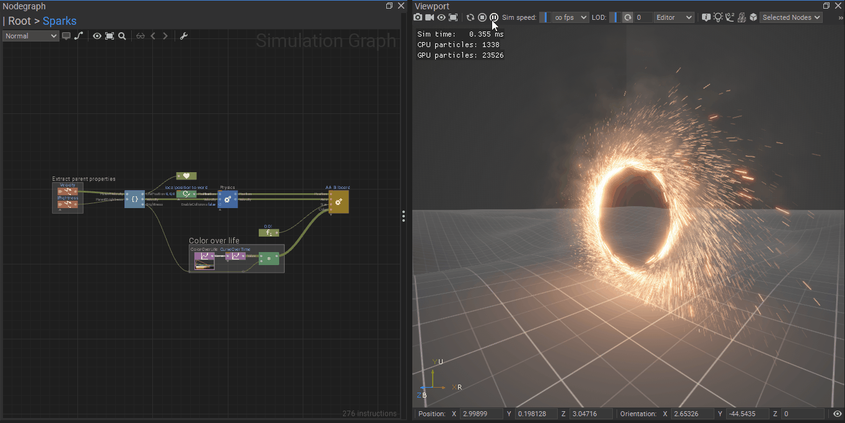
Task: Toggle the stacked cubes icon in Viewport toolbar
Action: pos(742,17)
